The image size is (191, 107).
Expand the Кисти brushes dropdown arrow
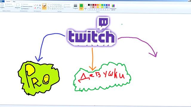44,9
